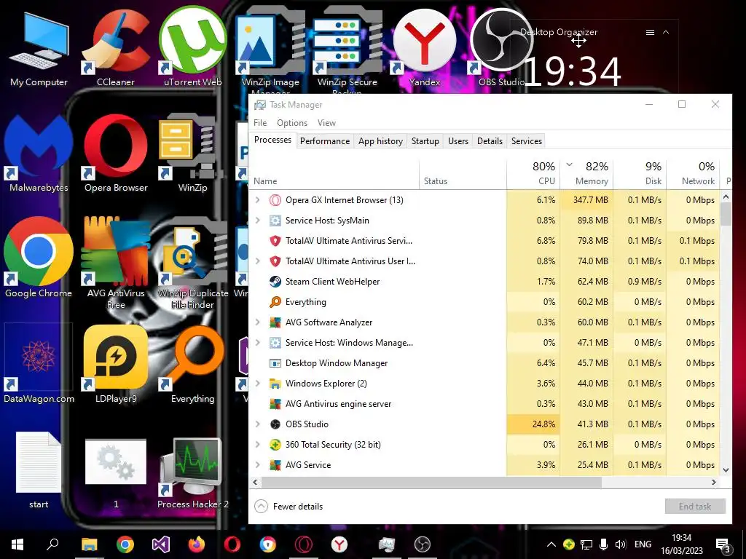The height and width of the screenshot is (559, 746).
Task: Expand the AVG Service process row
Action: tap(257, 464)
